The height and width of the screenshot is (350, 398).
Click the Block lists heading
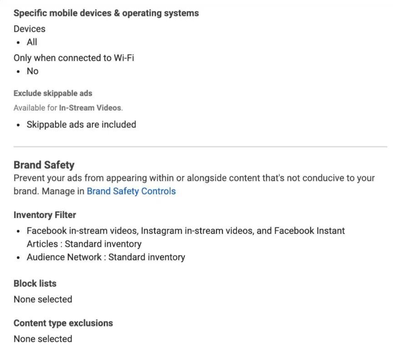point(35,284)
